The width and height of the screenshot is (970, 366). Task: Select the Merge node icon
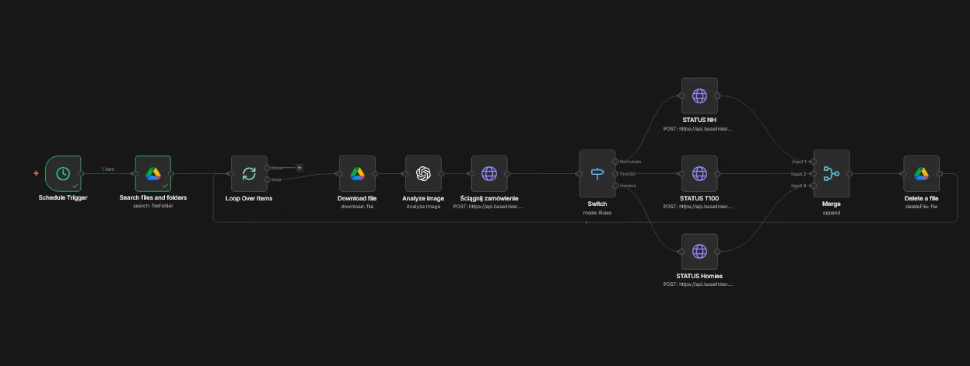[831, 173]
